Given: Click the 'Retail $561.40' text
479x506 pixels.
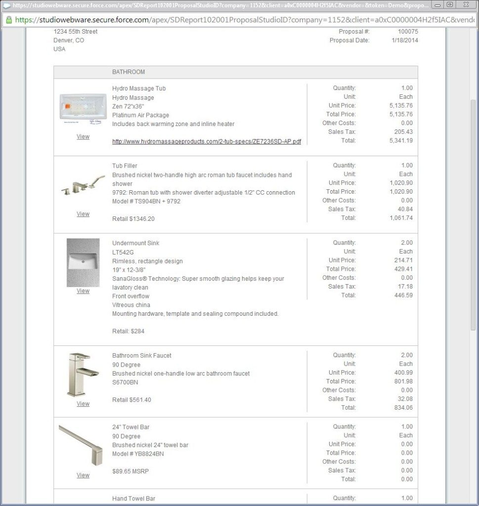Looking at the screenshot, I should pos(131,400).
